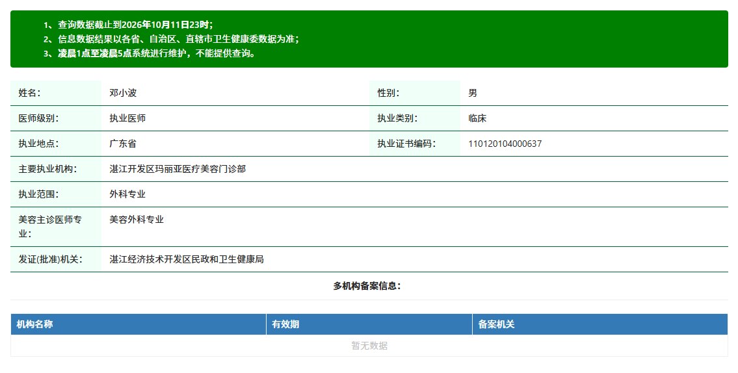
Task: Click the location value 广东省
Action: [x=123, y=144]
